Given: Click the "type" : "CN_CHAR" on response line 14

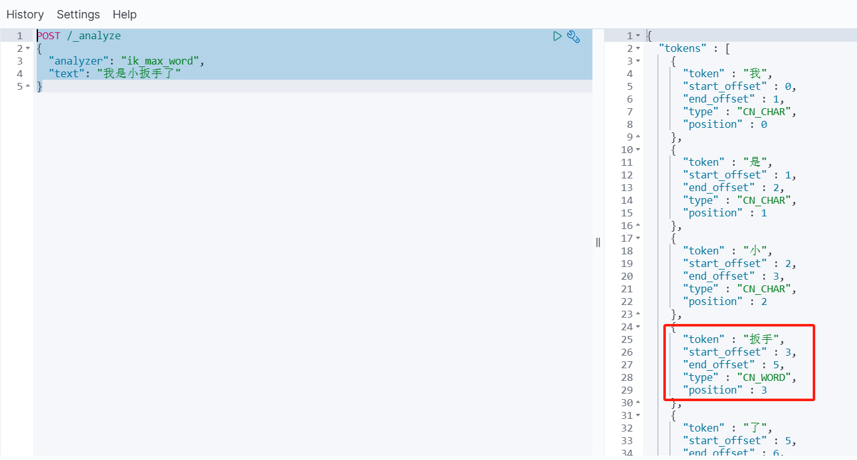Looking at the screenshot, I should coord(739,201).
